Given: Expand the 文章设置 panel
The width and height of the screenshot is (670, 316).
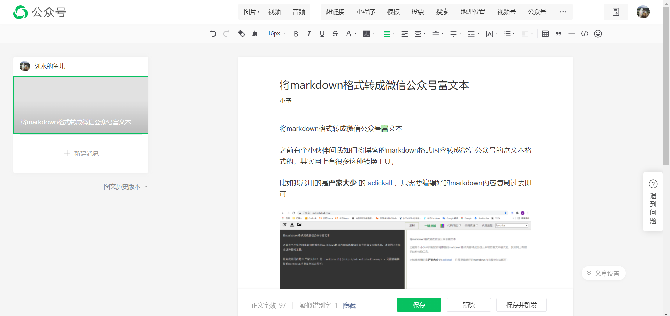Looking at the screenshot, I should tap(603, 273).
